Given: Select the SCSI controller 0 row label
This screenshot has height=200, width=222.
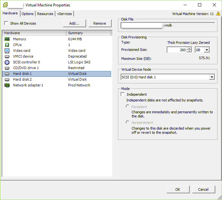Looking at the screenshot, I should pos(27,62).
